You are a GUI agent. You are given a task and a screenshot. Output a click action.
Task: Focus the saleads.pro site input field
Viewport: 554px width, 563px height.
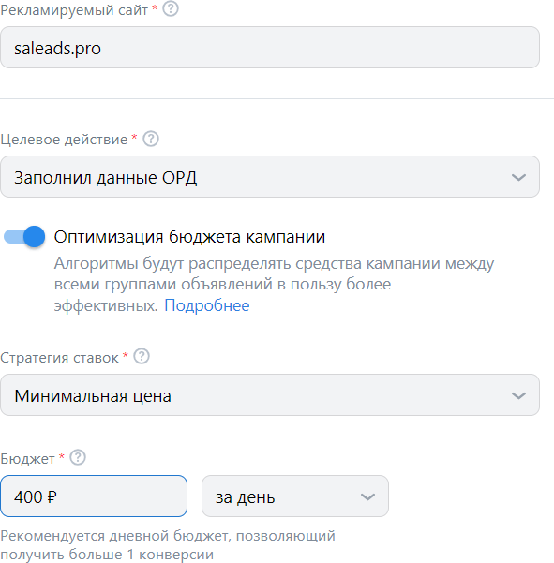(x=270, y=48)
